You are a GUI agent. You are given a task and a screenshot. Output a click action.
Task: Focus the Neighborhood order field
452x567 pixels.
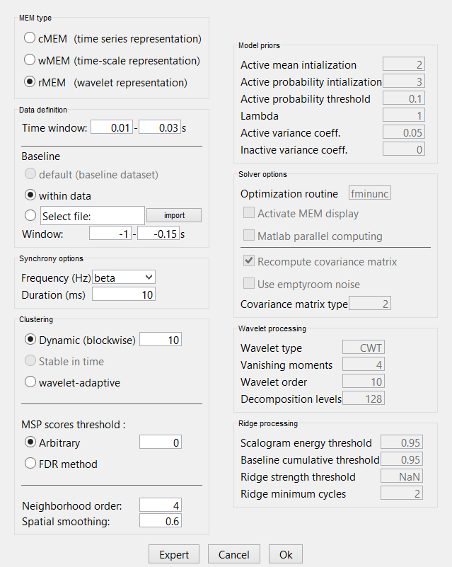[x=161, y=505]
